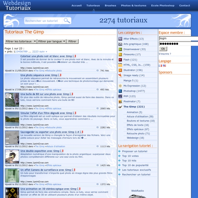Click arrow icon beside Les tutoriaux exclusifs
Viewport: 198px width, 198px height.
coord(119,170)
